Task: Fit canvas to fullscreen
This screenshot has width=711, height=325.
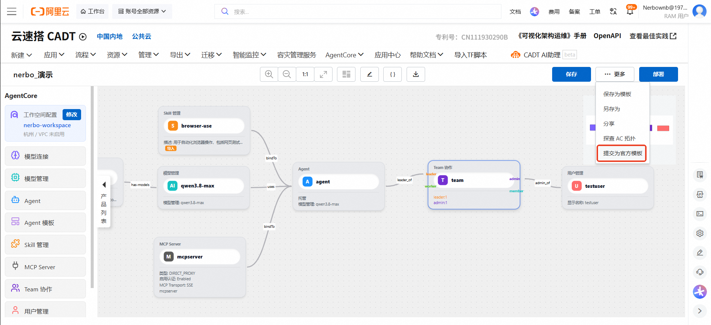Action: (x=323, y=74)
